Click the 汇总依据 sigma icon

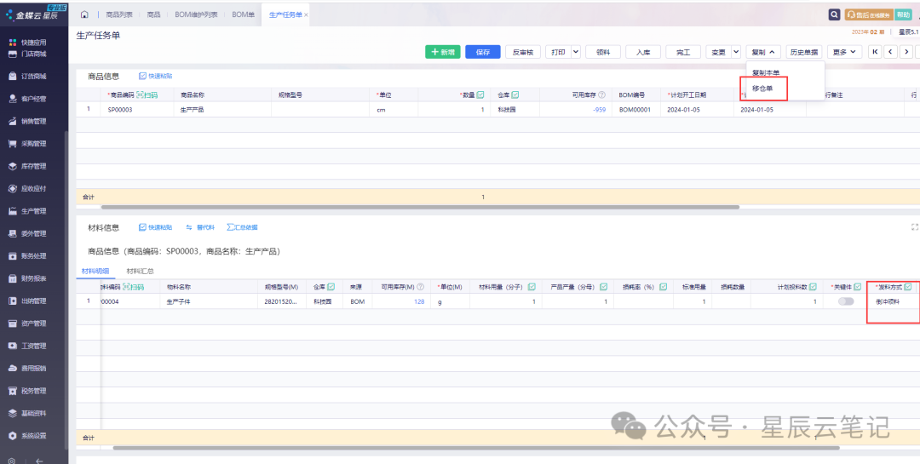click(x=231, y=227)
